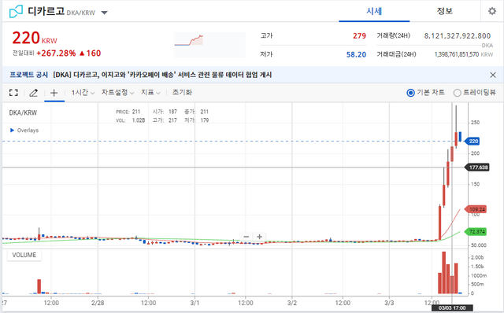This screenshot has height=313, width=504.
Task: Click the +267.28% change text
Action: pyautogui.click(x=56, y=53)
